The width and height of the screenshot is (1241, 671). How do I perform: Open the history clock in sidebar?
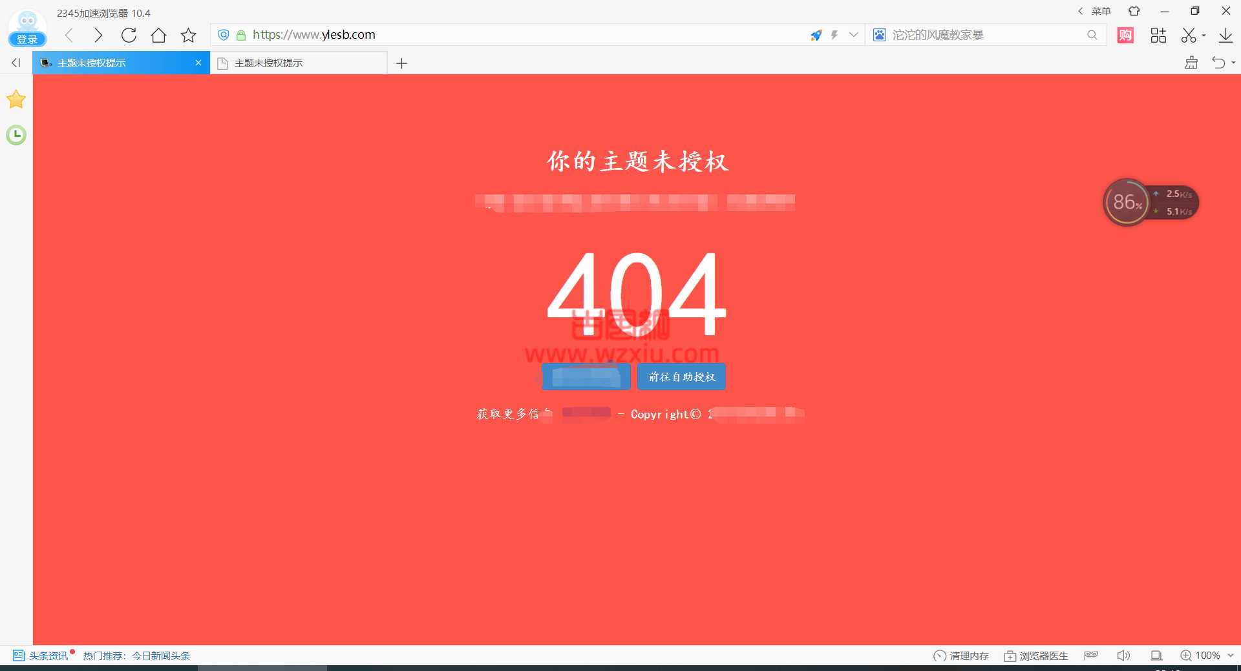coord(16,135)
